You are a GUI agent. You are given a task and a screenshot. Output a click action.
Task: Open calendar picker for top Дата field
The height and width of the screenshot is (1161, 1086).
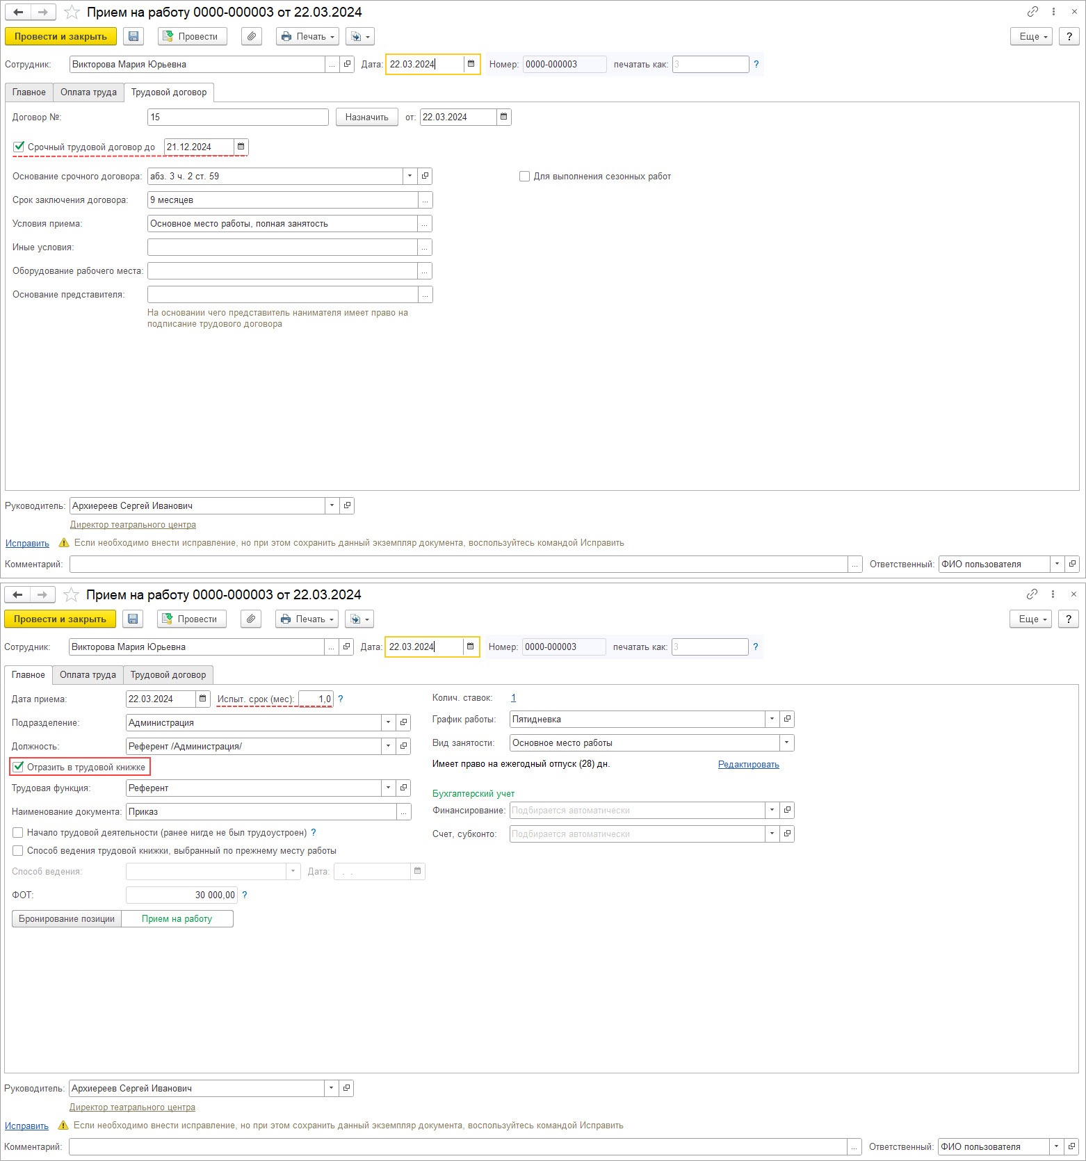[x=471, y=64]
